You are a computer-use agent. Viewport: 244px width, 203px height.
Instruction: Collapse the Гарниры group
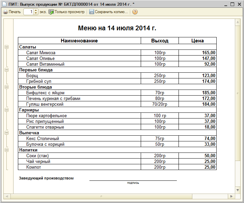pyautogui.click(x=6, y=110)
